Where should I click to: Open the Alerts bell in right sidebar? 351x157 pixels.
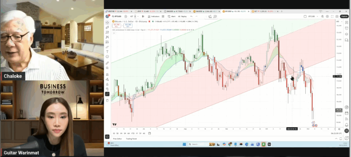(x=347, y=28)
